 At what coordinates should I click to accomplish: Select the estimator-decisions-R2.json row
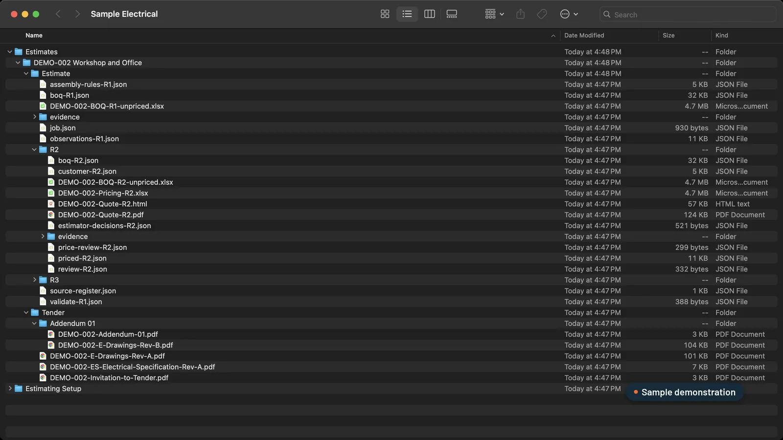391,225
